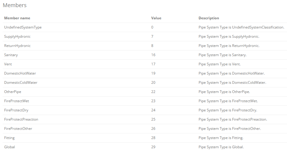This screenshot has height=153, width=287.
Task: Select the UndefinedSystemType member name
Action: pyautogui.click(x=23, y=27)
